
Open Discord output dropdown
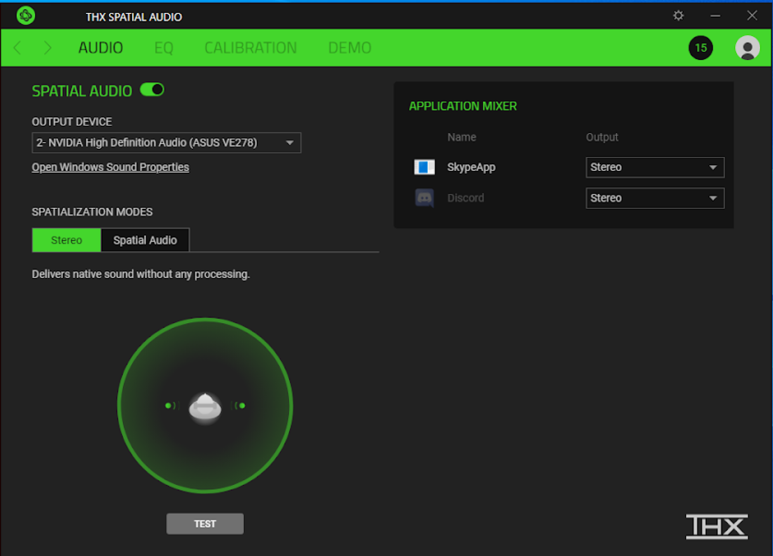[655, 198]
